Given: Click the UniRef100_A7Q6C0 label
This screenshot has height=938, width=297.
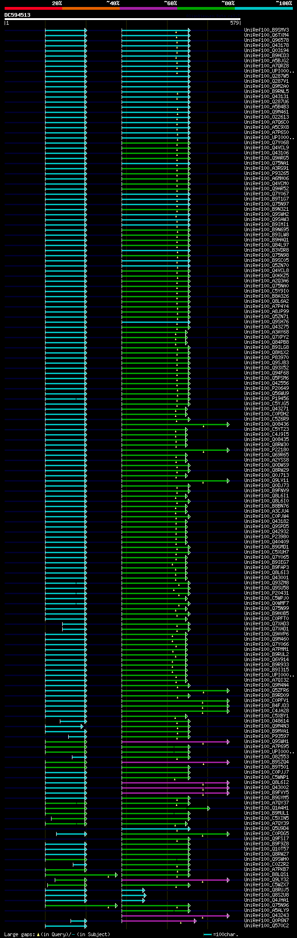Looking at the screenshot, I should coord(266,122).
